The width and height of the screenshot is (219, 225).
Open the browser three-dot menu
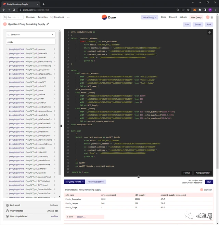[215, 10]
